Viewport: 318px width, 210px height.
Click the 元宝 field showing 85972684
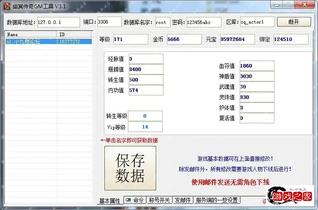pyautogui.click(x=237, y=39)
